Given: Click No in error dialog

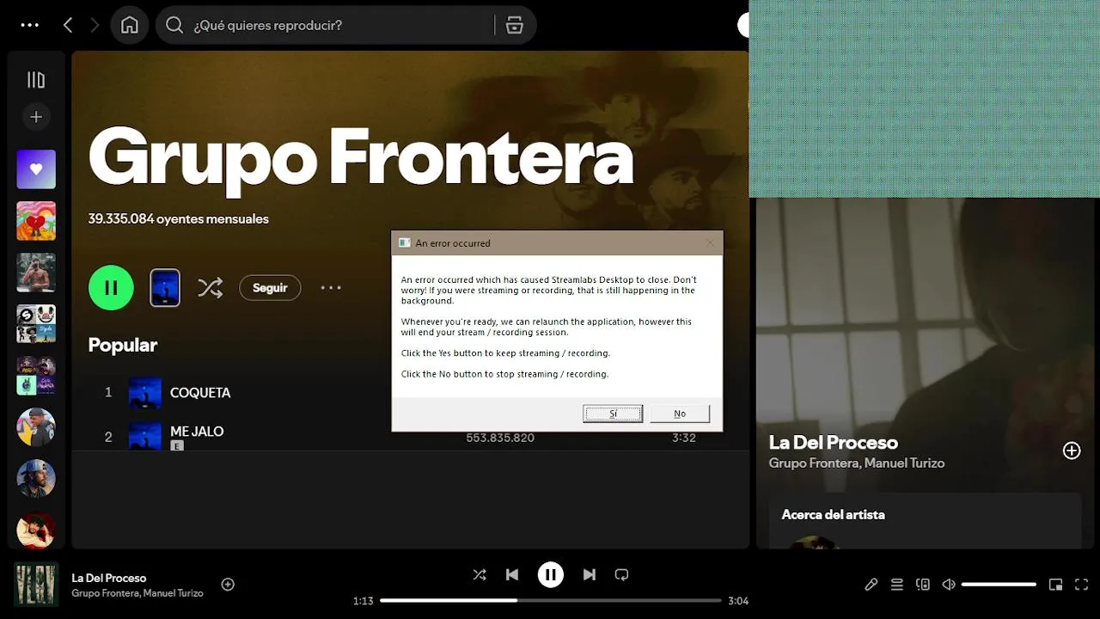Looking at the screenshot, I should (x=680, y=414).
